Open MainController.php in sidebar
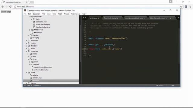 (x=43, y=25)
